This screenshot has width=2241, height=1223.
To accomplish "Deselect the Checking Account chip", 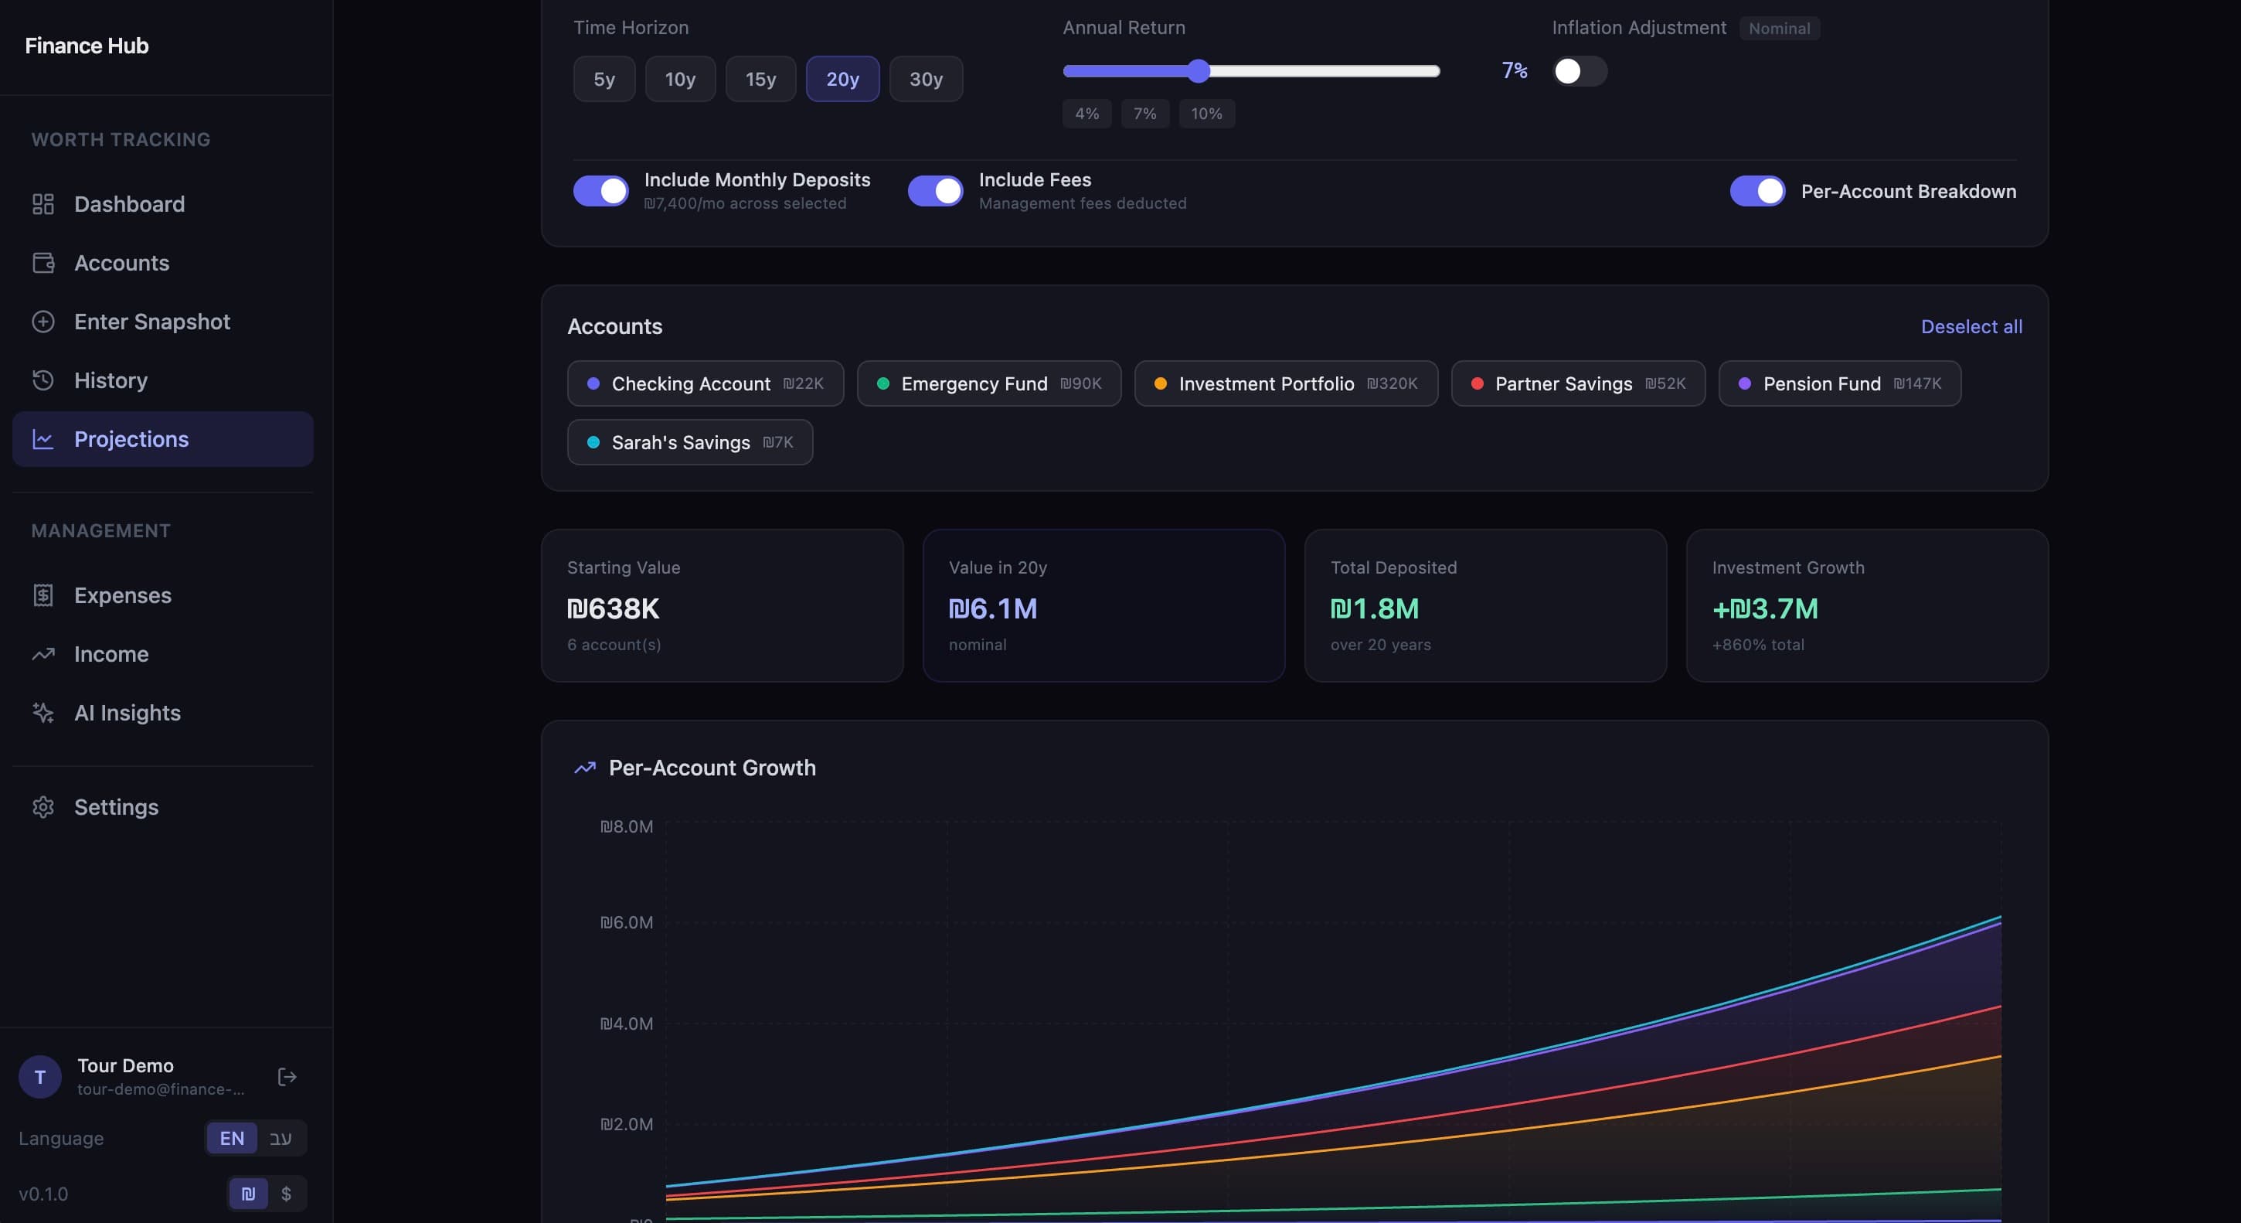I will click(706, 383).
